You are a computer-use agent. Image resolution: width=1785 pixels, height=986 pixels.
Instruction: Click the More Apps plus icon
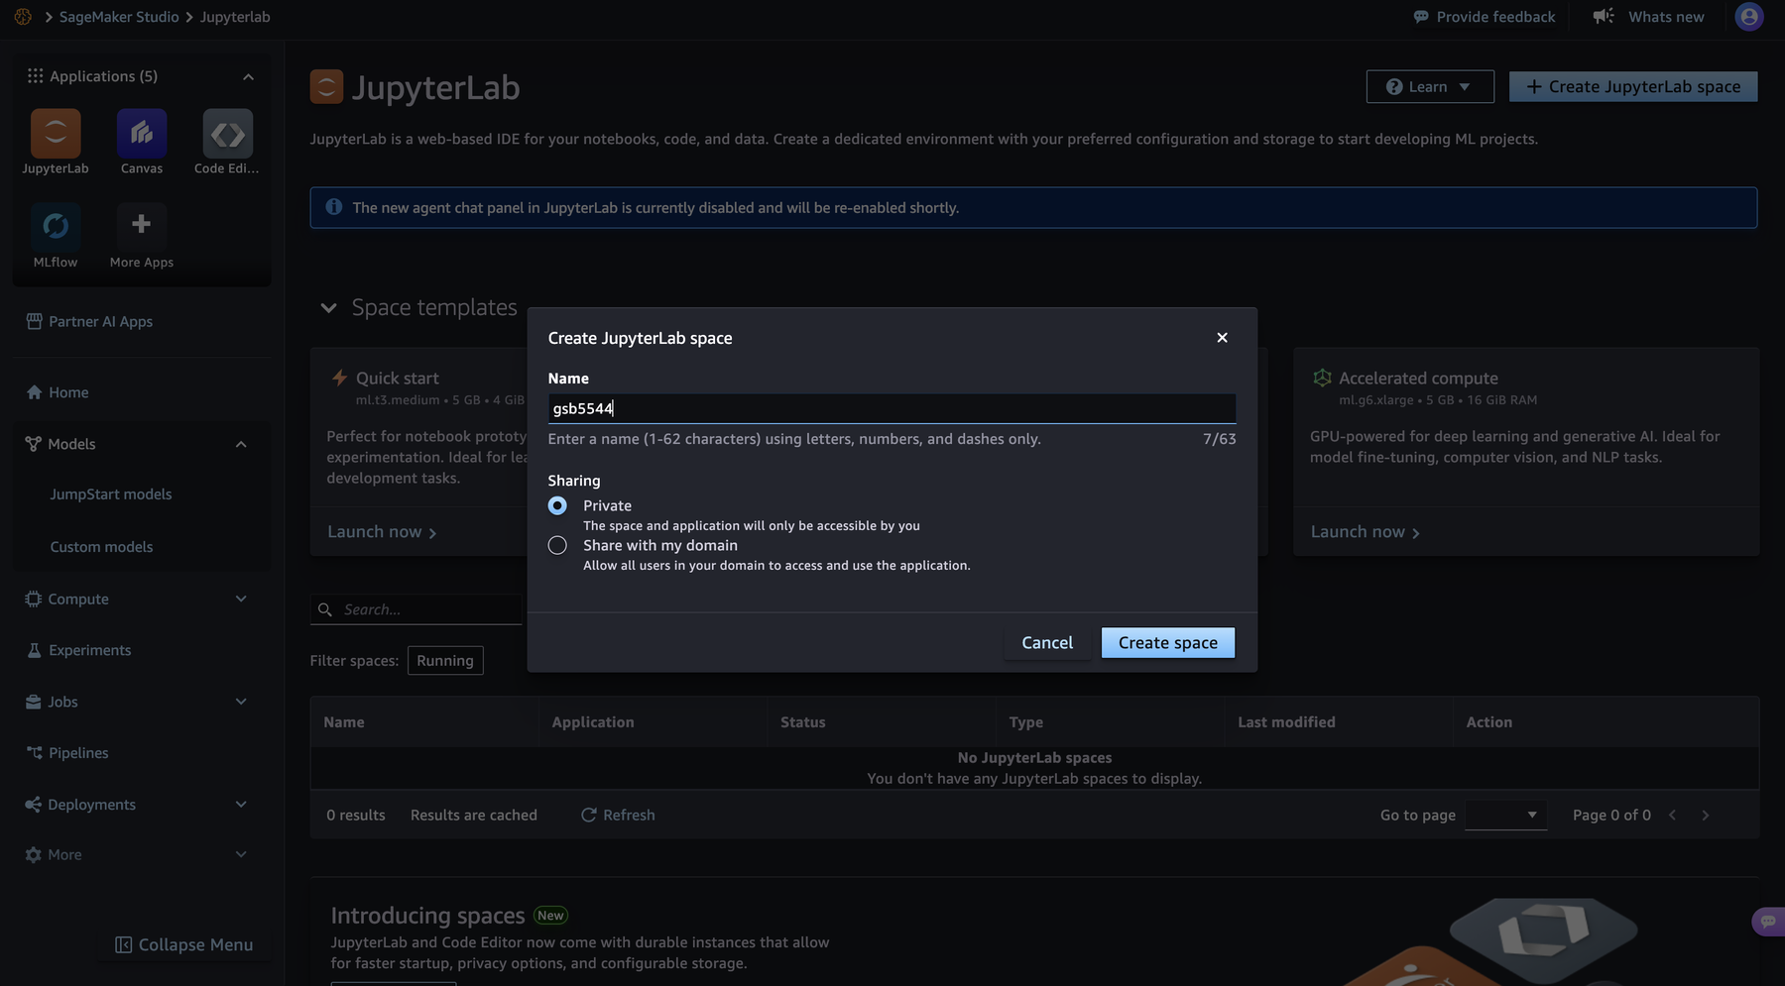coord(142,226)
